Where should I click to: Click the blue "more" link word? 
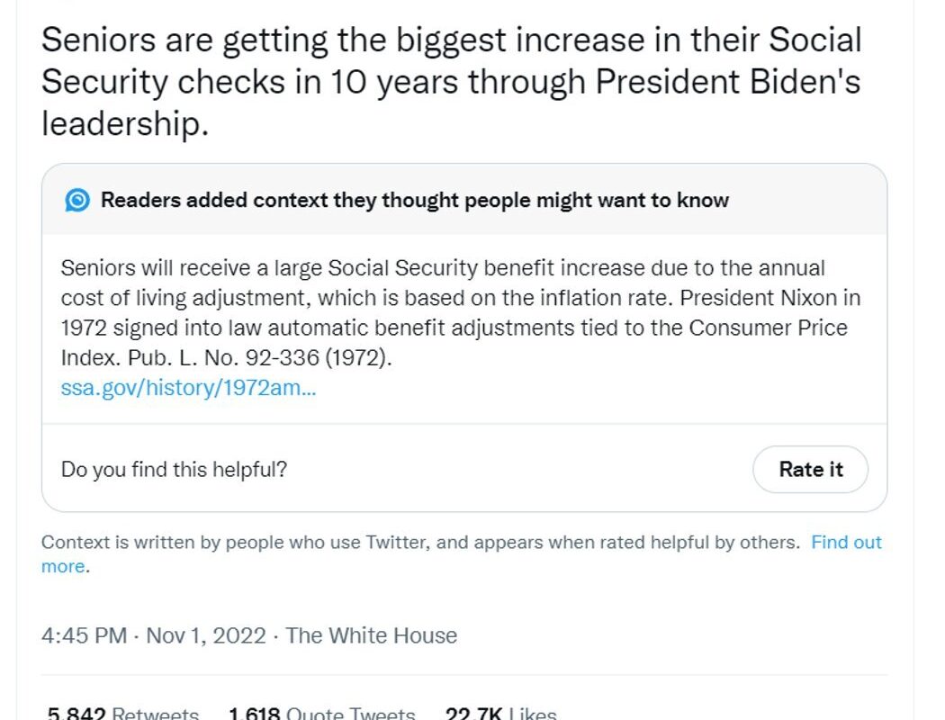[x=63, y=566]
